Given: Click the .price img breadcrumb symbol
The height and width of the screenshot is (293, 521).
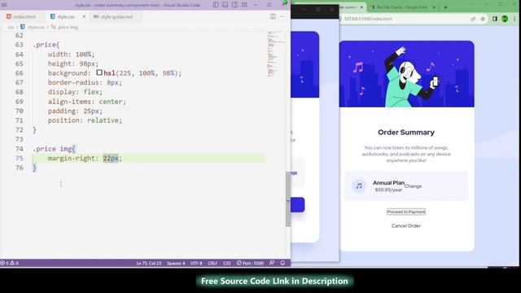Looking at the screenshot, I should [x=65, y=27].
